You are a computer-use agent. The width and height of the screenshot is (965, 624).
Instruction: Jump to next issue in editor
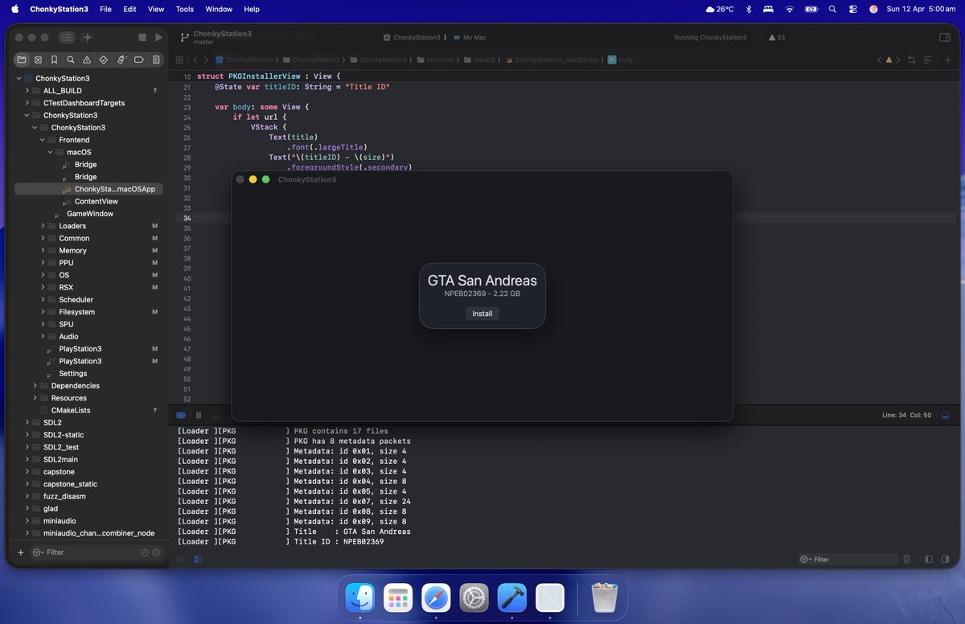click(x=898, y=60)
